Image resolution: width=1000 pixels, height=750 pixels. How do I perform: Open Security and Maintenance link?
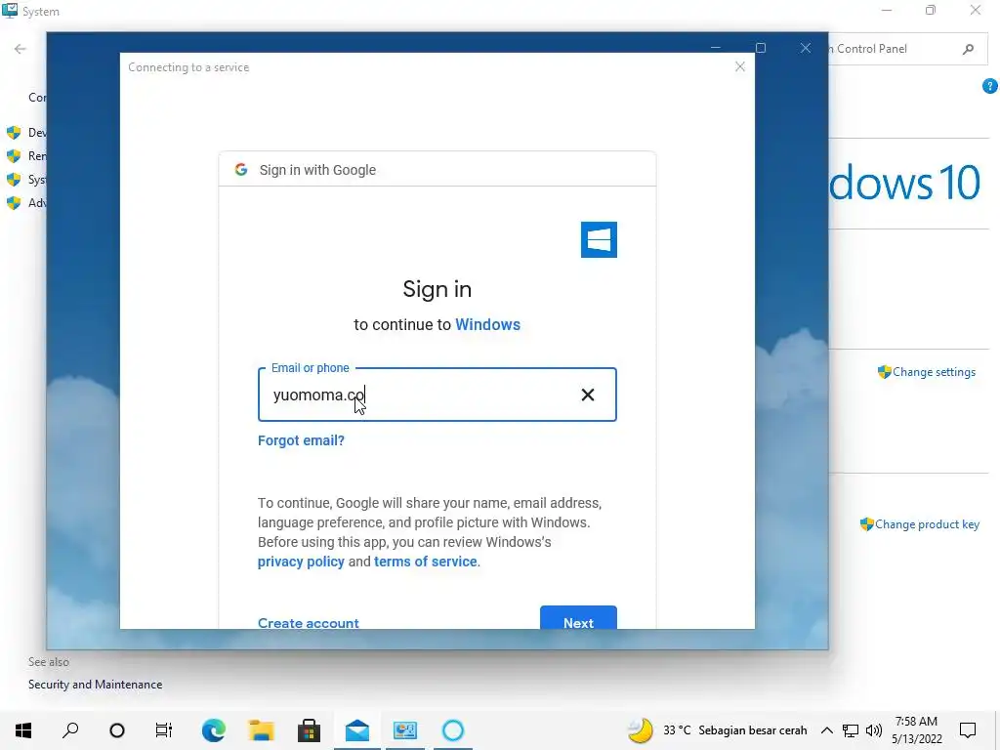(95, 685)
